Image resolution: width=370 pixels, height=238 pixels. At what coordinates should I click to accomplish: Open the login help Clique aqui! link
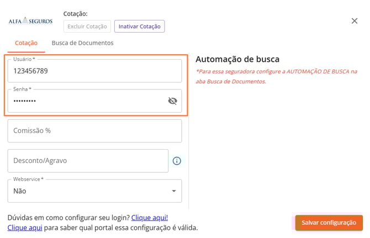149,218
